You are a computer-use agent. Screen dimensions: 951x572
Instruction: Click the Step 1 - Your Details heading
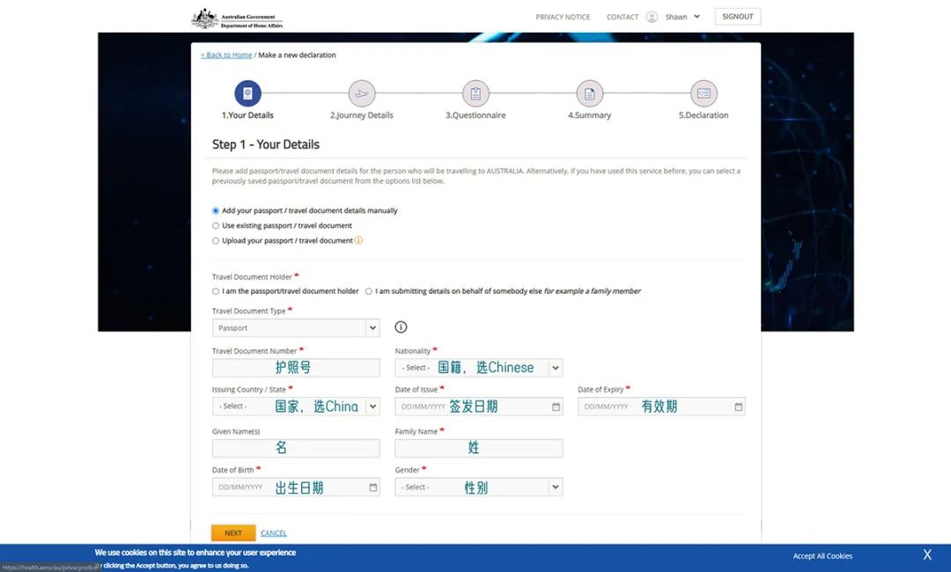(266, 145)
